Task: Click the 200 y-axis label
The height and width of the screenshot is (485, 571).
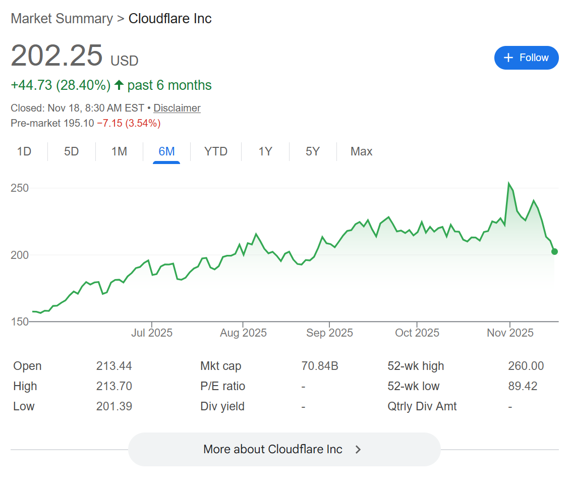Action: point(20,255)
